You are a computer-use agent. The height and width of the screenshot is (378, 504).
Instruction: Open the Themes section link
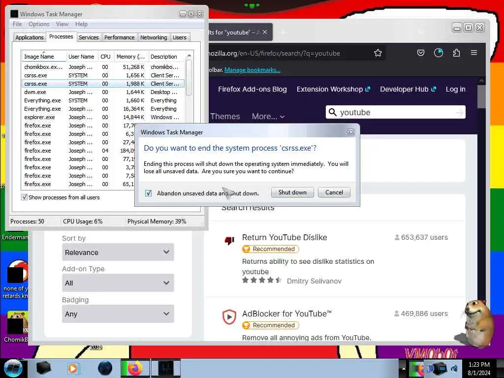(x=225, y=116)
